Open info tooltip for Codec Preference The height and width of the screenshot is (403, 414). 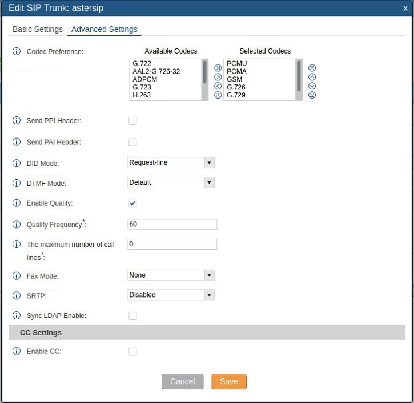click(17, 51)
